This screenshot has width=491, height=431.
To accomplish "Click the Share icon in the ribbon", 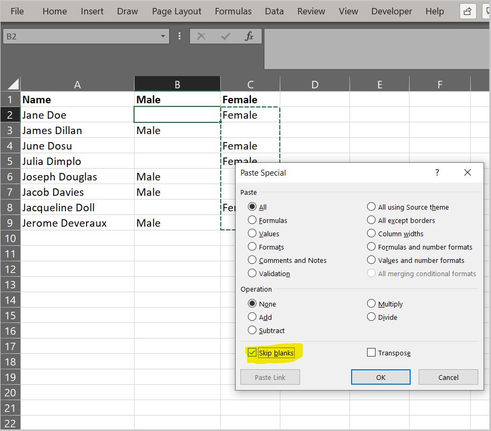I will tap(468, 12).
